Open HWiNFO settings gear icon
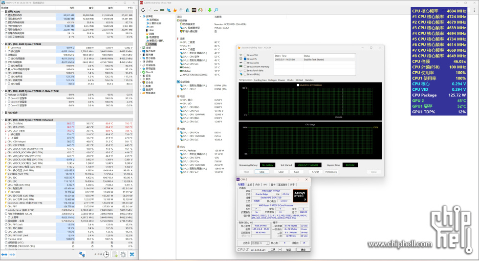 [x=123, y=254]
